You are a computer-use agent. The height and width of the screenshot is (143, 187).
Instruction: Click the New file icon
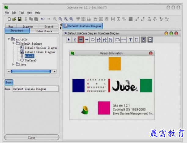pos(9,19)
